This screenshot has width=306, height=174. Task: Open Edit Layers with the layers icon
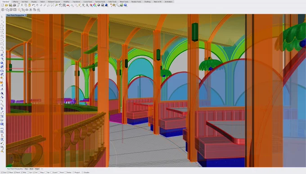click(91, 5)
